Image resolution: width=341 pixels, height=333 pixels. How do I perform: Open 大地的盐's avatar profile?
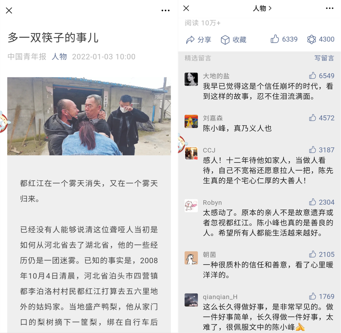pos(191,79)
